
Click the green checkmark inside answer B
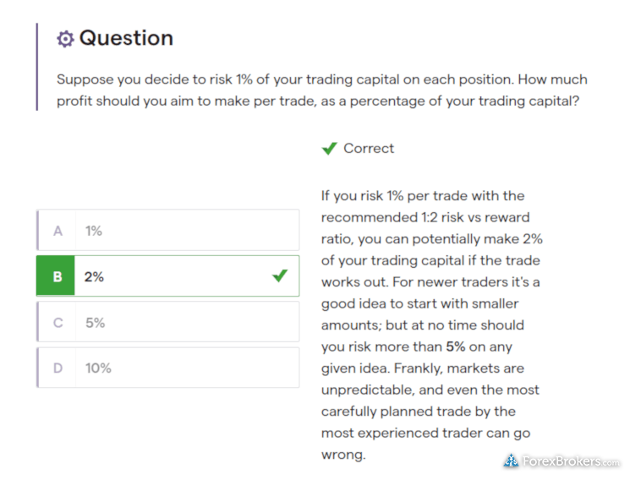click(280, 275)
